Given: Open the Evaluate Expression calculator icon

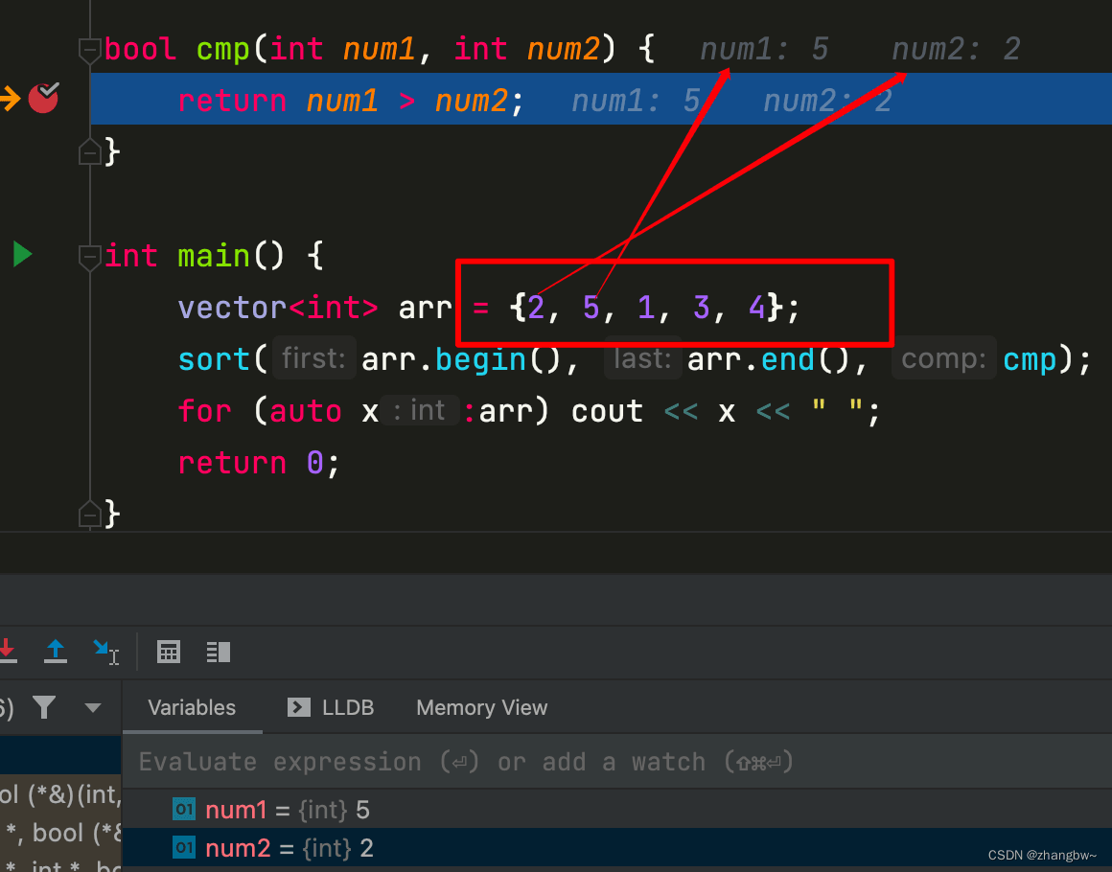Looking at the screenshot, I should click(x=169, y=652).
